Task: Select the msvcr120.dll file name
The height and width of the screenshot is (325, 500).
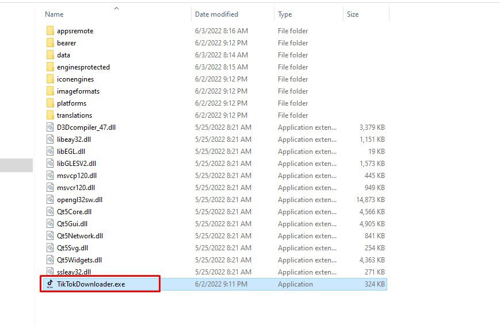Action: click(76, 188)
